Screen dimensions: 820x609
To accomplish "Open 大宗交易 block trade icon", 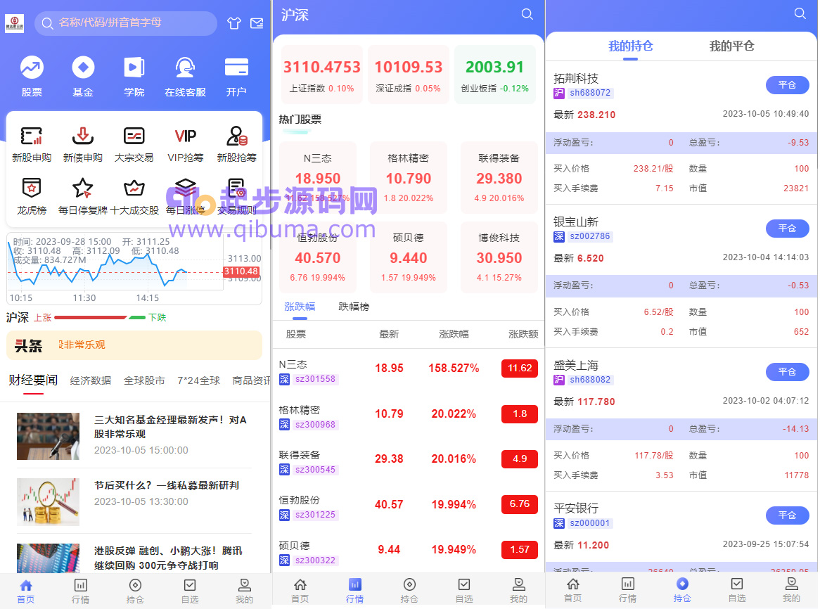I will point(134,136).
